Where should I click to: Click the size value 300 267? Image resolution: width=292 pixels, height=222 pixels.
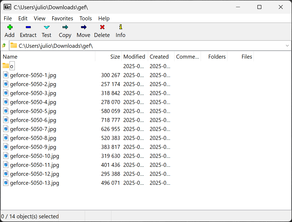111,75
